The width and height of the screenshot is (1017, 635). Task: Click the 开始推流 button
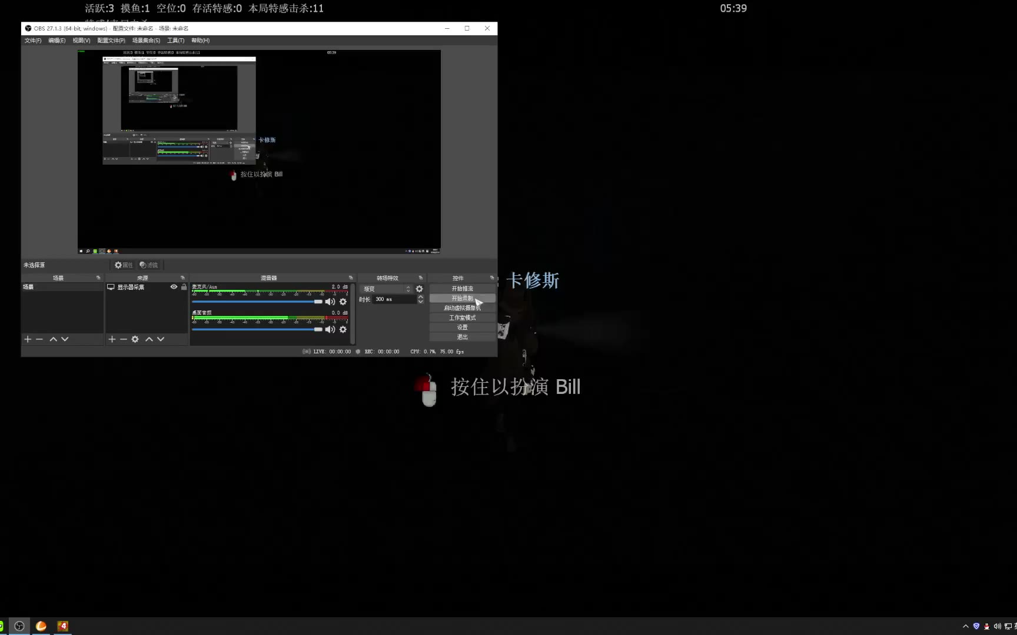[462, 289]
